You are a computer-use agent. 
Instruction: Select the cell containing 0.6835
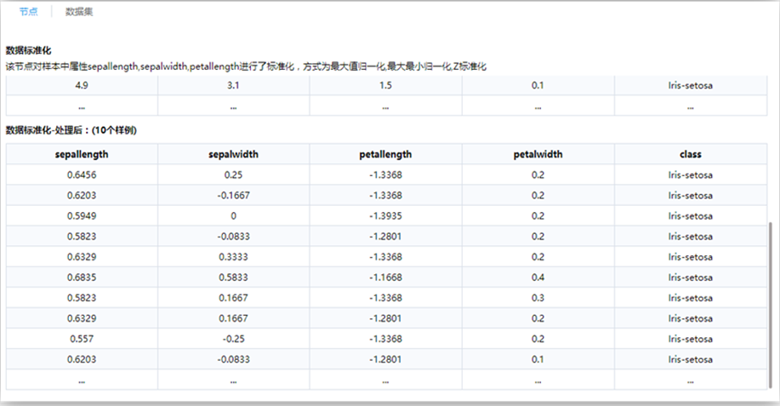click(82, 277)
